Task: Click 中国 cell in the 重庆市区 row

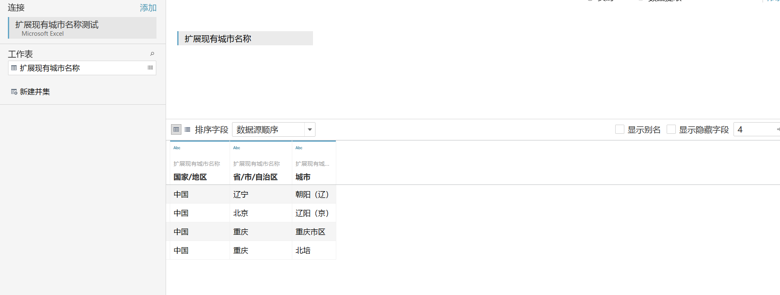Action: pyautogui.click(x=200, y=231)
